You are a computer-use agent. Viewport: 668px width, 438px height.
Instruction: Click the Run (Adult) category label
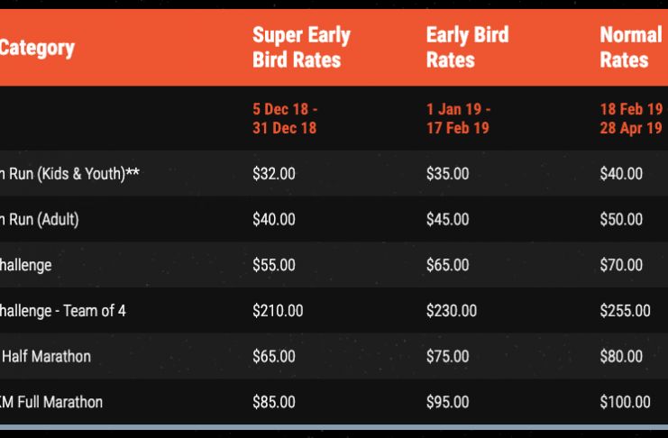coord(39,219)
